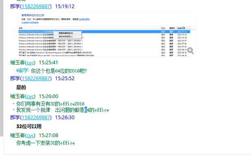Click the cyc link at 15:25:41
251x155 pixels.
(x=30, y=63)
